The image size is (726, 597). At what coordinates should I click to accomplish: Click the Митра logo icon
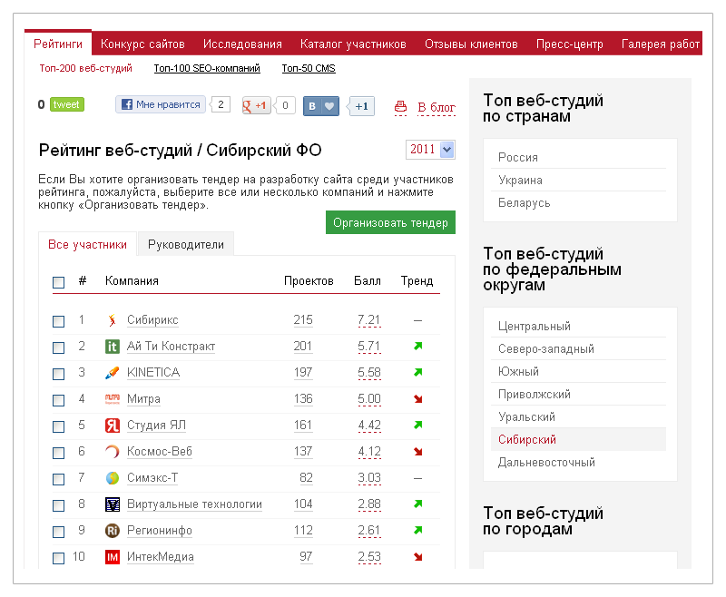[x=112, y=399]
